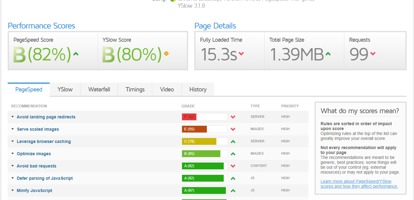This screenshot has width=414, height=200.
Task: Click the 1.39MB total page size value
Action: point(297,54)
